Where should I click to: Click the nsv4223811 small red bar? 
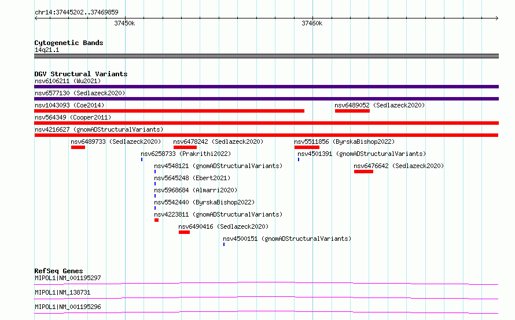click(x=156, y=220)
